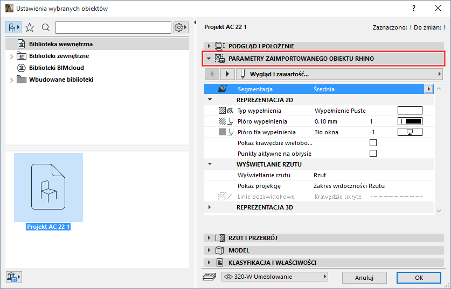451x289 pixels.
Task: Collapse PARAMETRY ZAIMPORTOWANEGO OBIEKTU RHINO panel
Action: pyautogui.click(x=209, y=59)
